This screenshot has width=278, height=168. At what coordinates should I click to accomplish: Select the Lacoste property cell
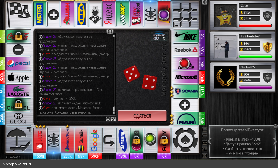click(x=18, y=91)
